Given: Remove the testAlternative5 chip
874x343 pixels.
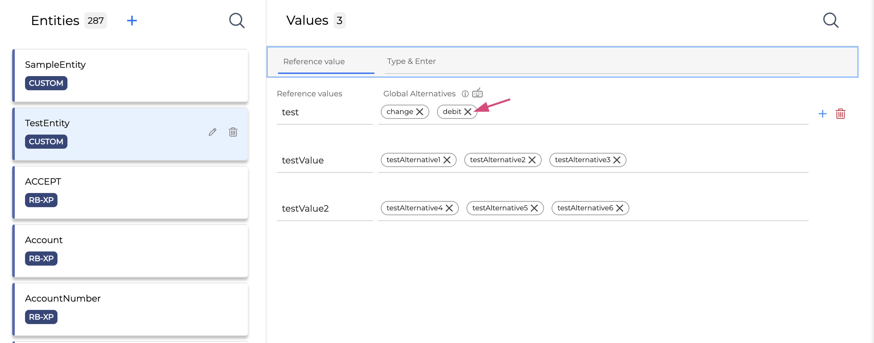Looking at the screenshot, I should point(534,208).
